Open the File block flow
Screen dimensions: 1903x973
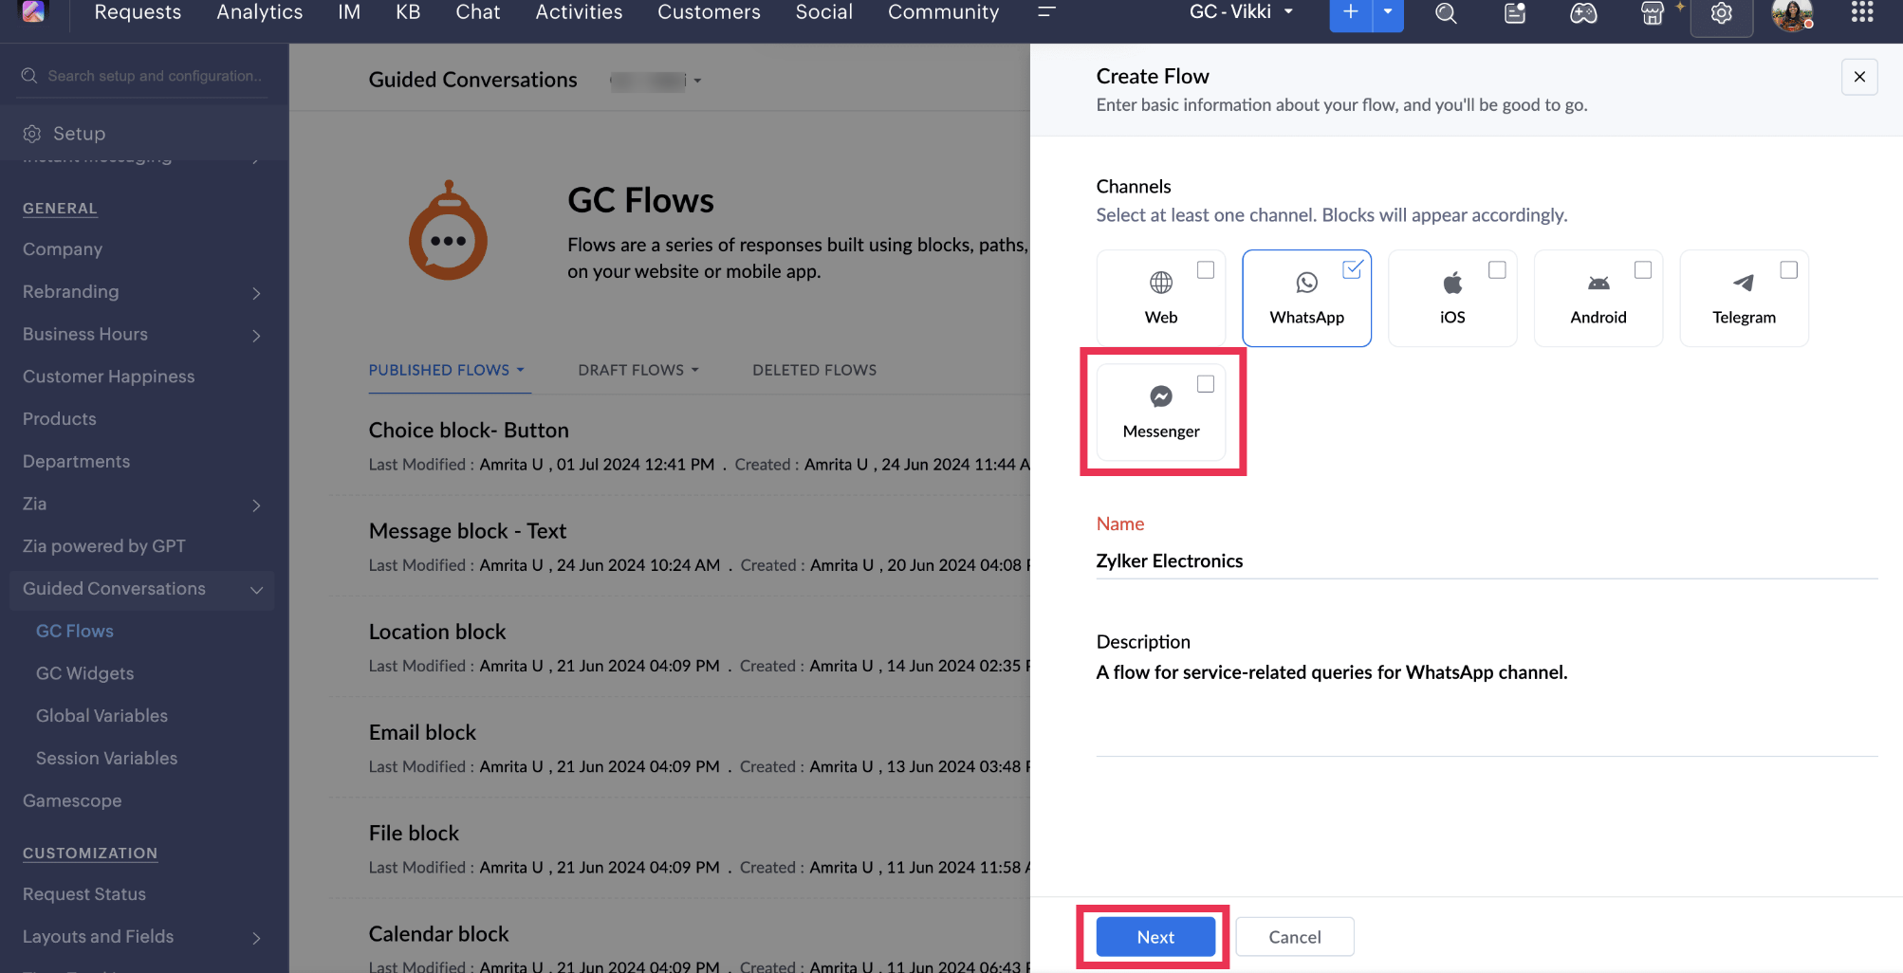tap(414, 833)
